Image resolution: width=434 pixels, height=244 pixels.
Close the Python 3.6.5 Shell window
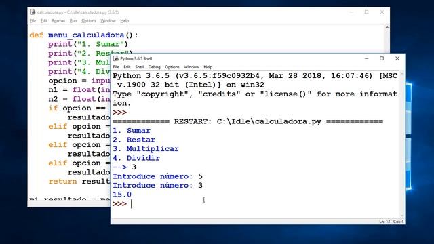(397, 58)
